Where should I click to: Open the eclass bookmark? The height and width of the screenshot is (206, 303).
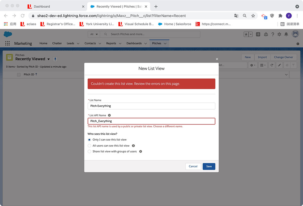click(28, 24)
